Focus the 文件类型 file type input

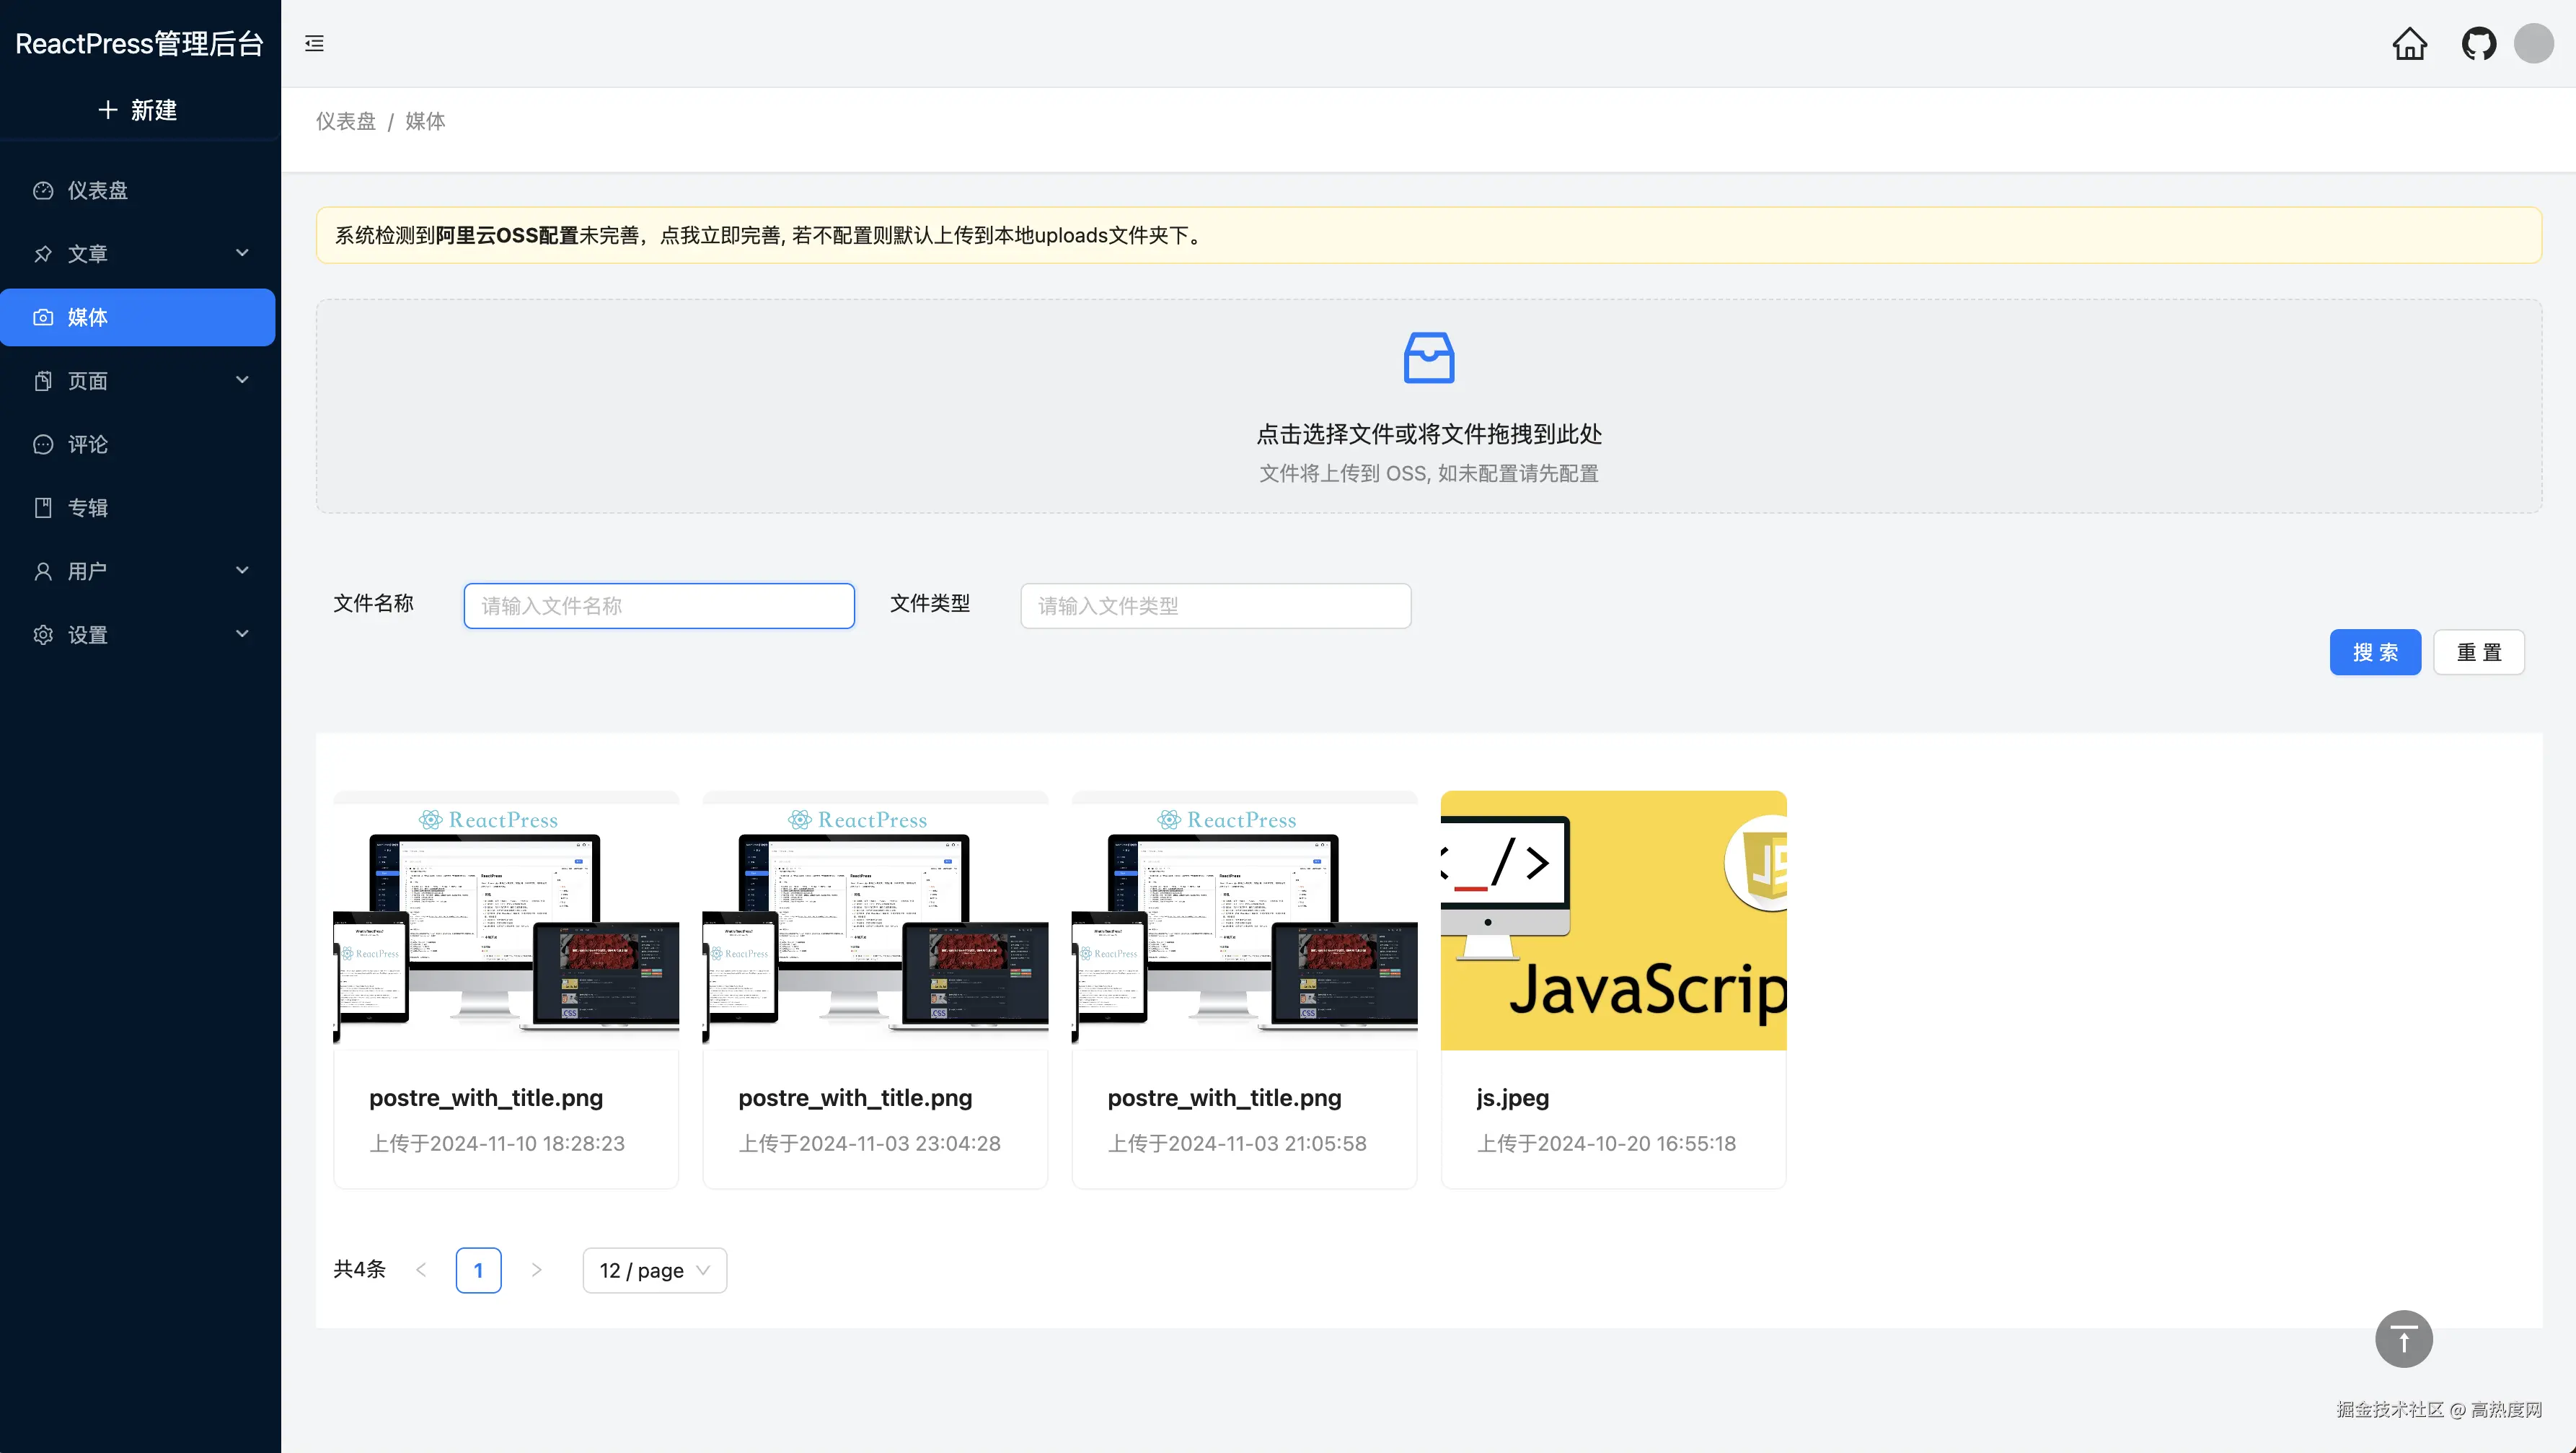click(x=1215, y=605)
